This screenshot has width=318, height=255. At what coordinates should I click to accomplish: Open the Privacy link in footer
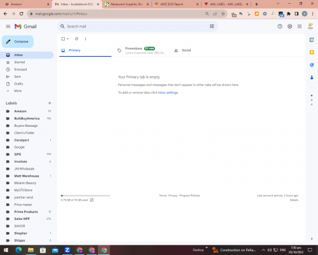173,196
